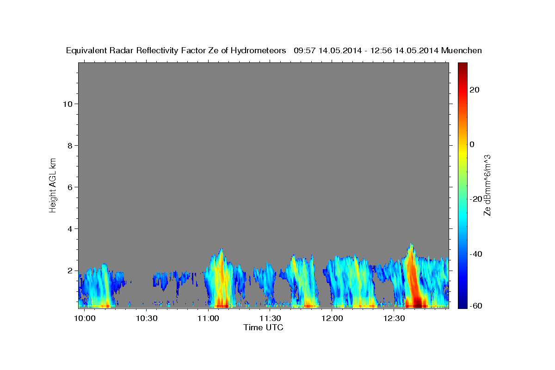Click the height tick label '6'
Image resolution: width=555 pixels, height=370 pixels.
point(69,187)
